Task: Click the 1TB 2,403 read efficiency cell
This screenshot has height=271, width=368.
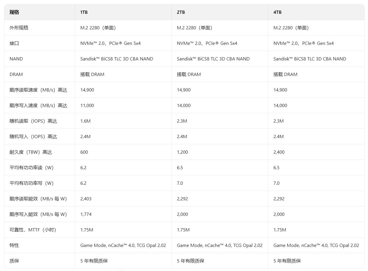Action: click(86, 199)
